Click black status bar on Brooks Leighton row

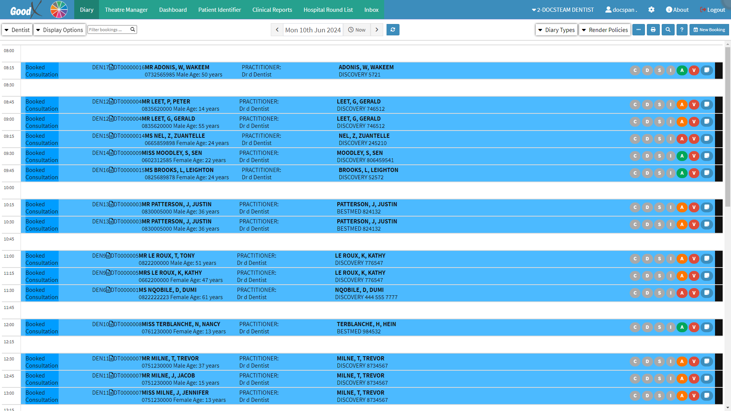click(719, 173)
